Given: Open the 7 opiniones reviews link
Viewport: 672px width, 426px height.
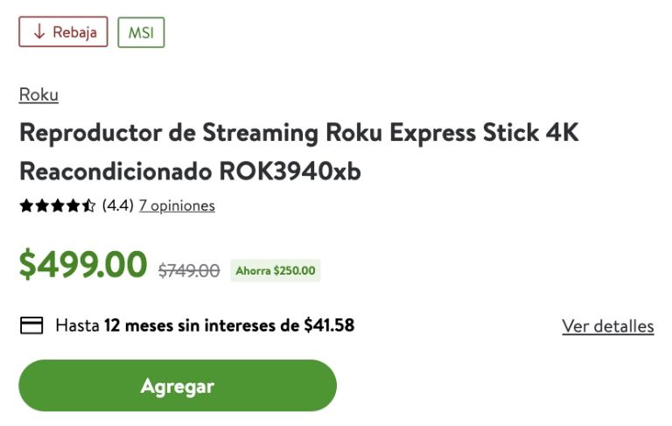Looking at the screenshot, I should click(x=177, y=206).
